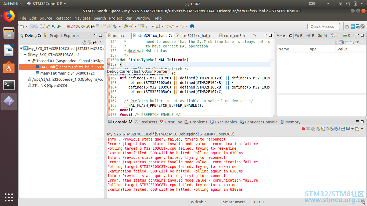The image size is (367, 206).
Task: Open Terminal from the Ubuntu dock
Action: coord(9,85)
